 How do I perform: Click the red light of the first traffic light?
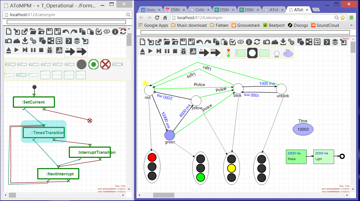pyautogui.click(x=152, y=157)
